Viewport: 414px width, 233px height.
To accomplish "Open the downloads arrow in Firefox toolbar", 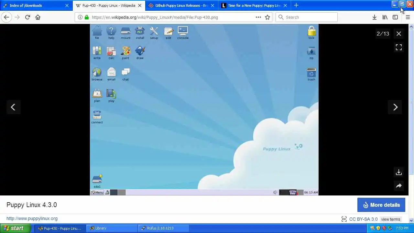I will (x=374, y=17).
